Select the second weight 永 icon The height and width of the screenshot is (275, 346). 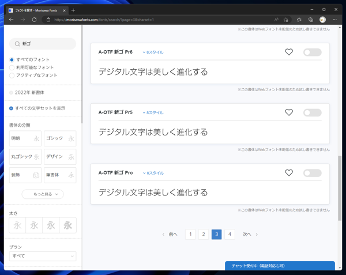pos(34,225)
